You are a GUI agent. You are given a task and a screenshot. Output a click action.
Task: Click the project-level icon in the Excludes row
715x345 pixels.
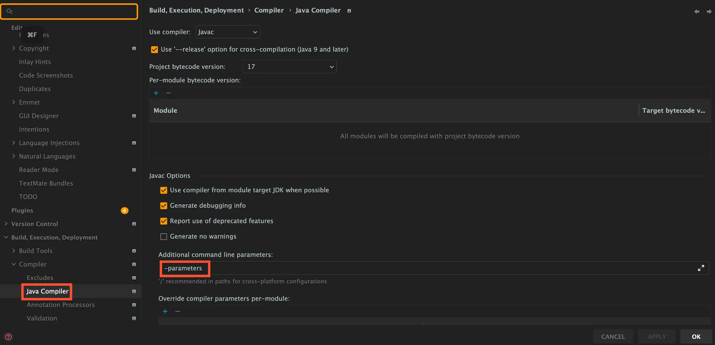(134, 278)
